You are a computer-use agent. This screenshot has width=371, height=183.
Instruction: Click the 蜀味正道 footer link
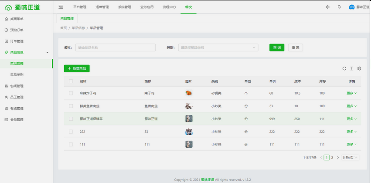(208, 180)
